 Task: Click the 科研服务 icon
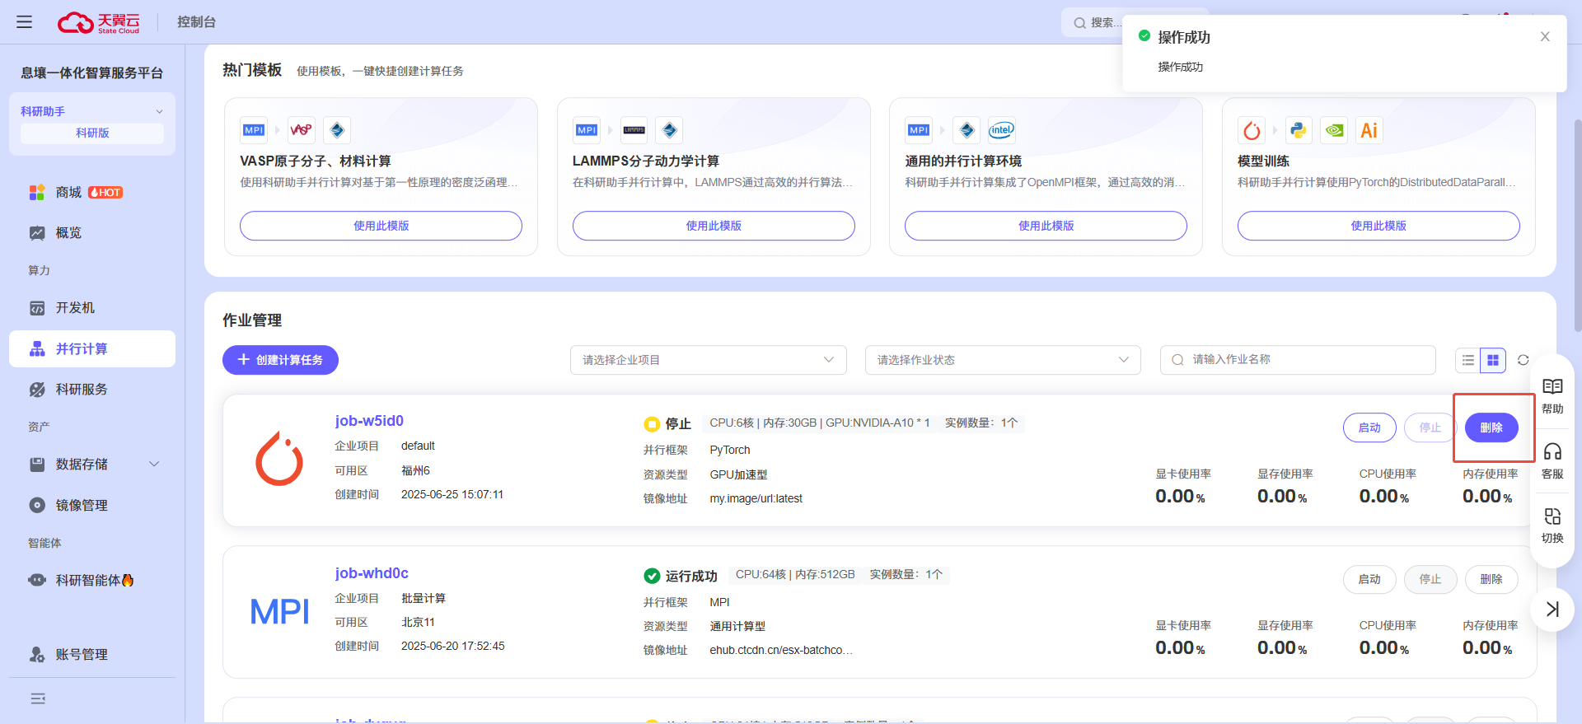(37, 390)
